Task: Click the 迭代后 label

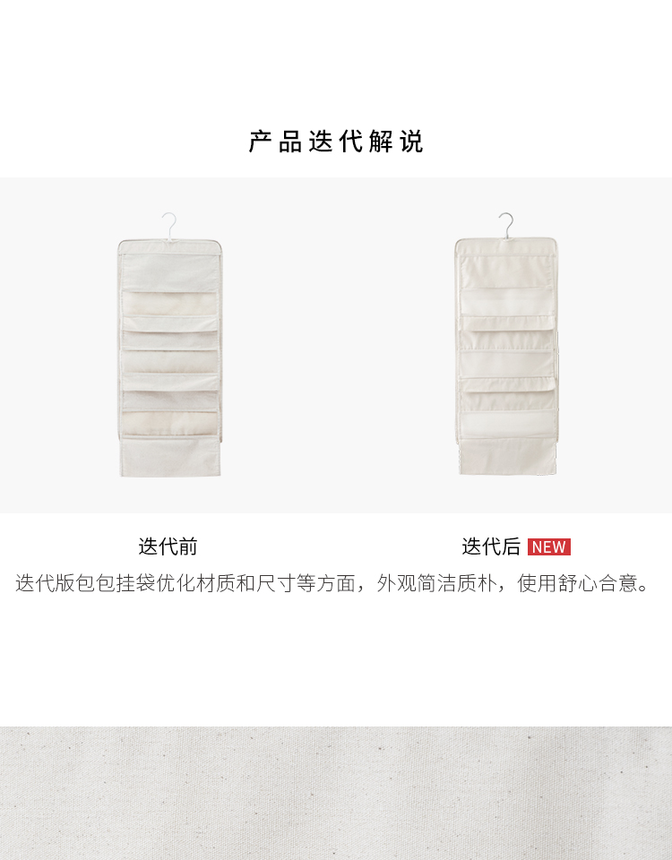Action: point(491,546)
